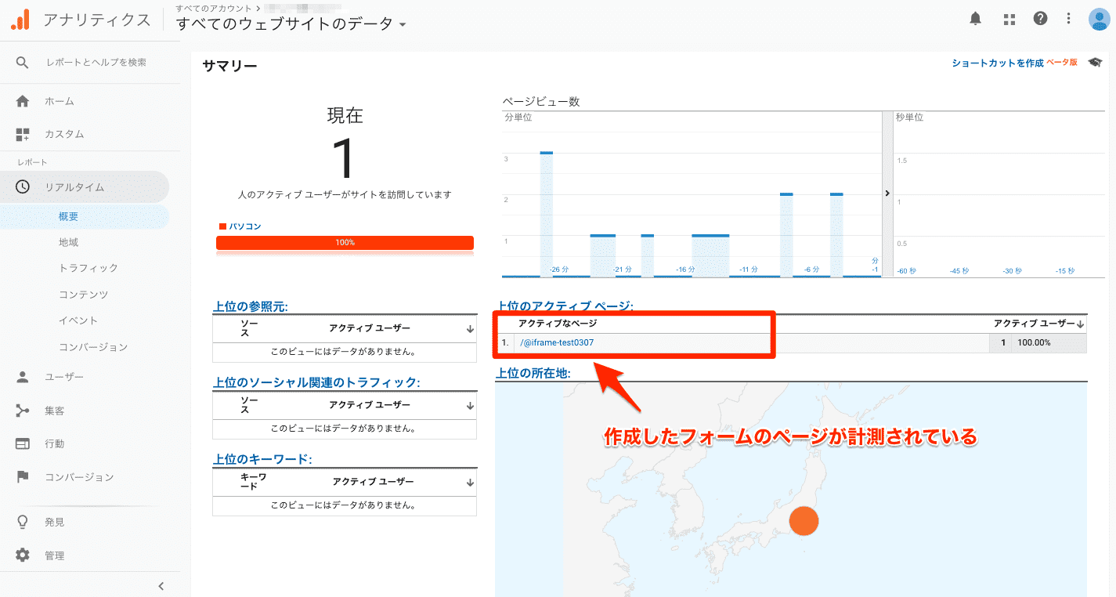Click the notifications bell icon
Viewport: 1116px width, 597px height.
[975, 18]
